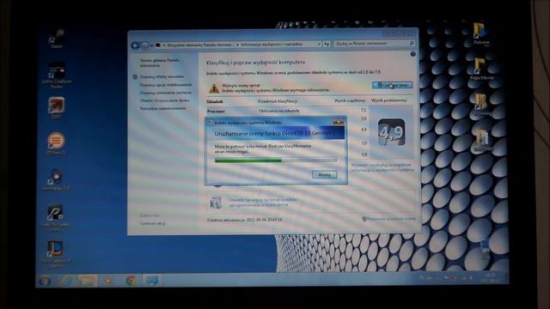Open the Need for Speed desktop shortcut
This screenshot has height=309, width=550.
pos(55,218)
